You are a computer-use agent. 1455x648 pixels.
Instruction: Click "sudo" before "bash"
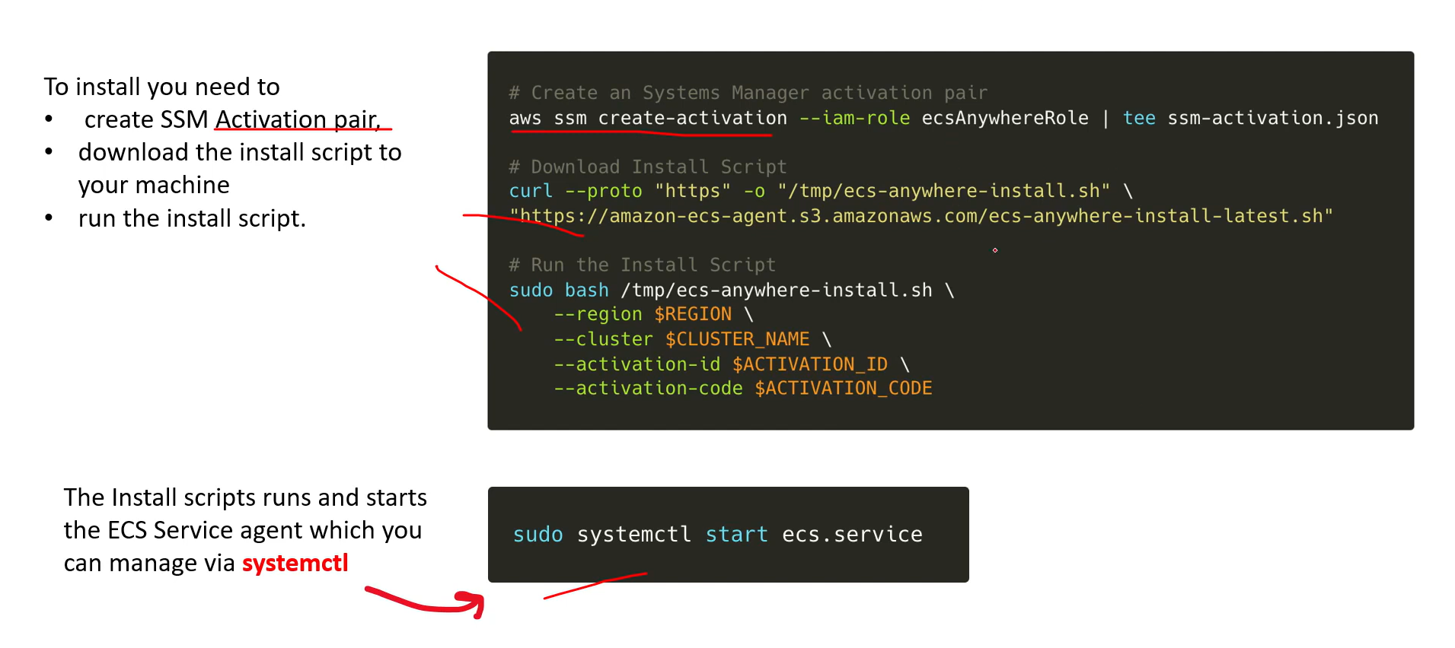(x=531, y=290)
